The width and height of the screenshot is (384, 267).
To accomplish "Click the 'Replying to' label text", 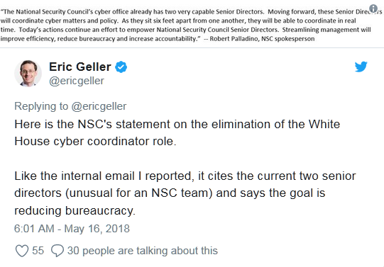I will (x=41, y=106).
